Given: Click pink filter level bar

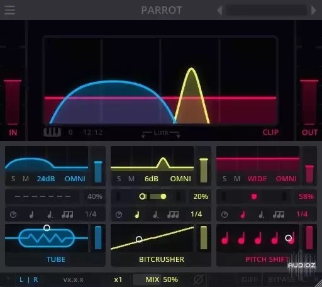Looking at the screenshot, I should pyautogui.click(x=309, y=174).
